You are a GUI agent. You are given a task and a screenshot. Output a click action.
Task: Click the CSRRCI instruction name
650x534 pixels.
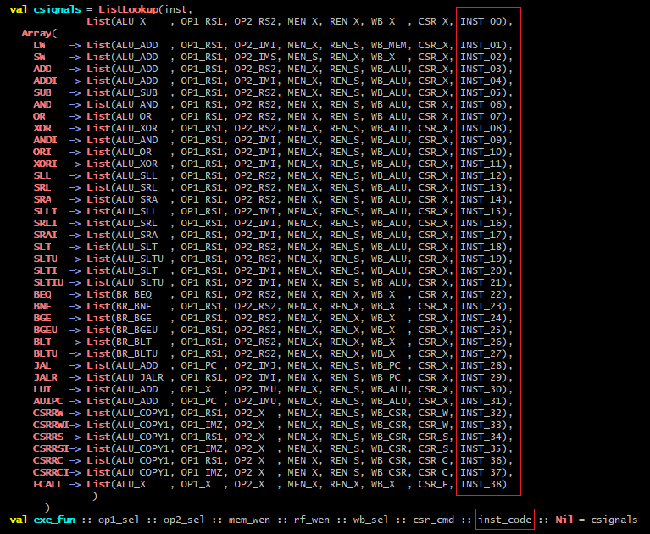coord(51,472)
